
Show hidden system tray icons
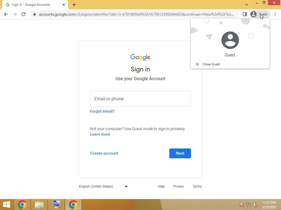pos(235,205)
